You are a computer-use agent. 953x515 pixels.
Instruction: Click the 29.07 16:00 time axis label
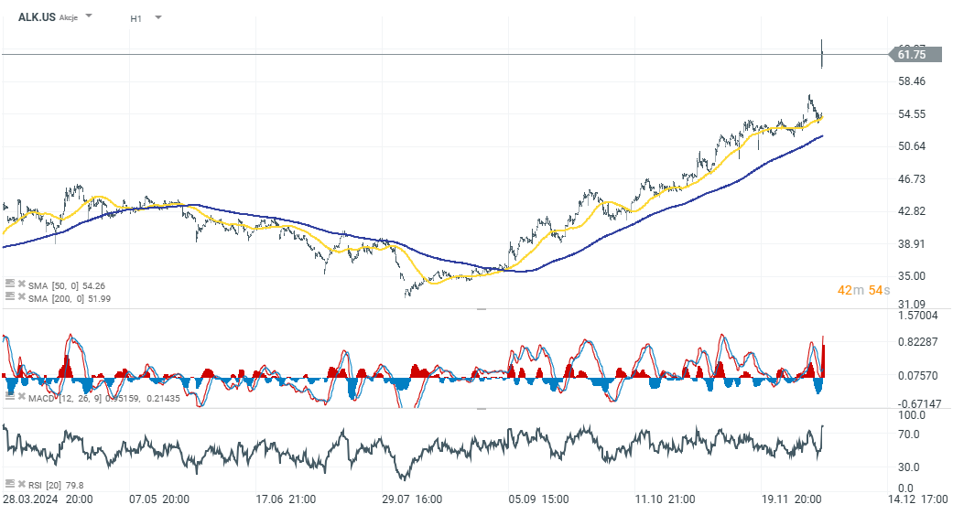click(x=412, y=499)
